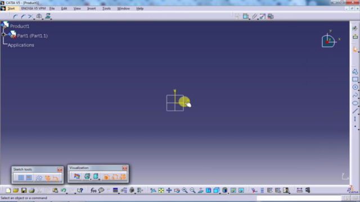Open the Start menu in menu bar
360x202 pixels.
click(11, 8)
